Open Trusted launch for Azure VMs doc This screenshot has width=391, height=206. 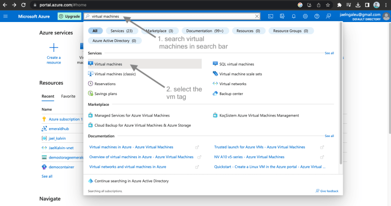coord(260,147)
